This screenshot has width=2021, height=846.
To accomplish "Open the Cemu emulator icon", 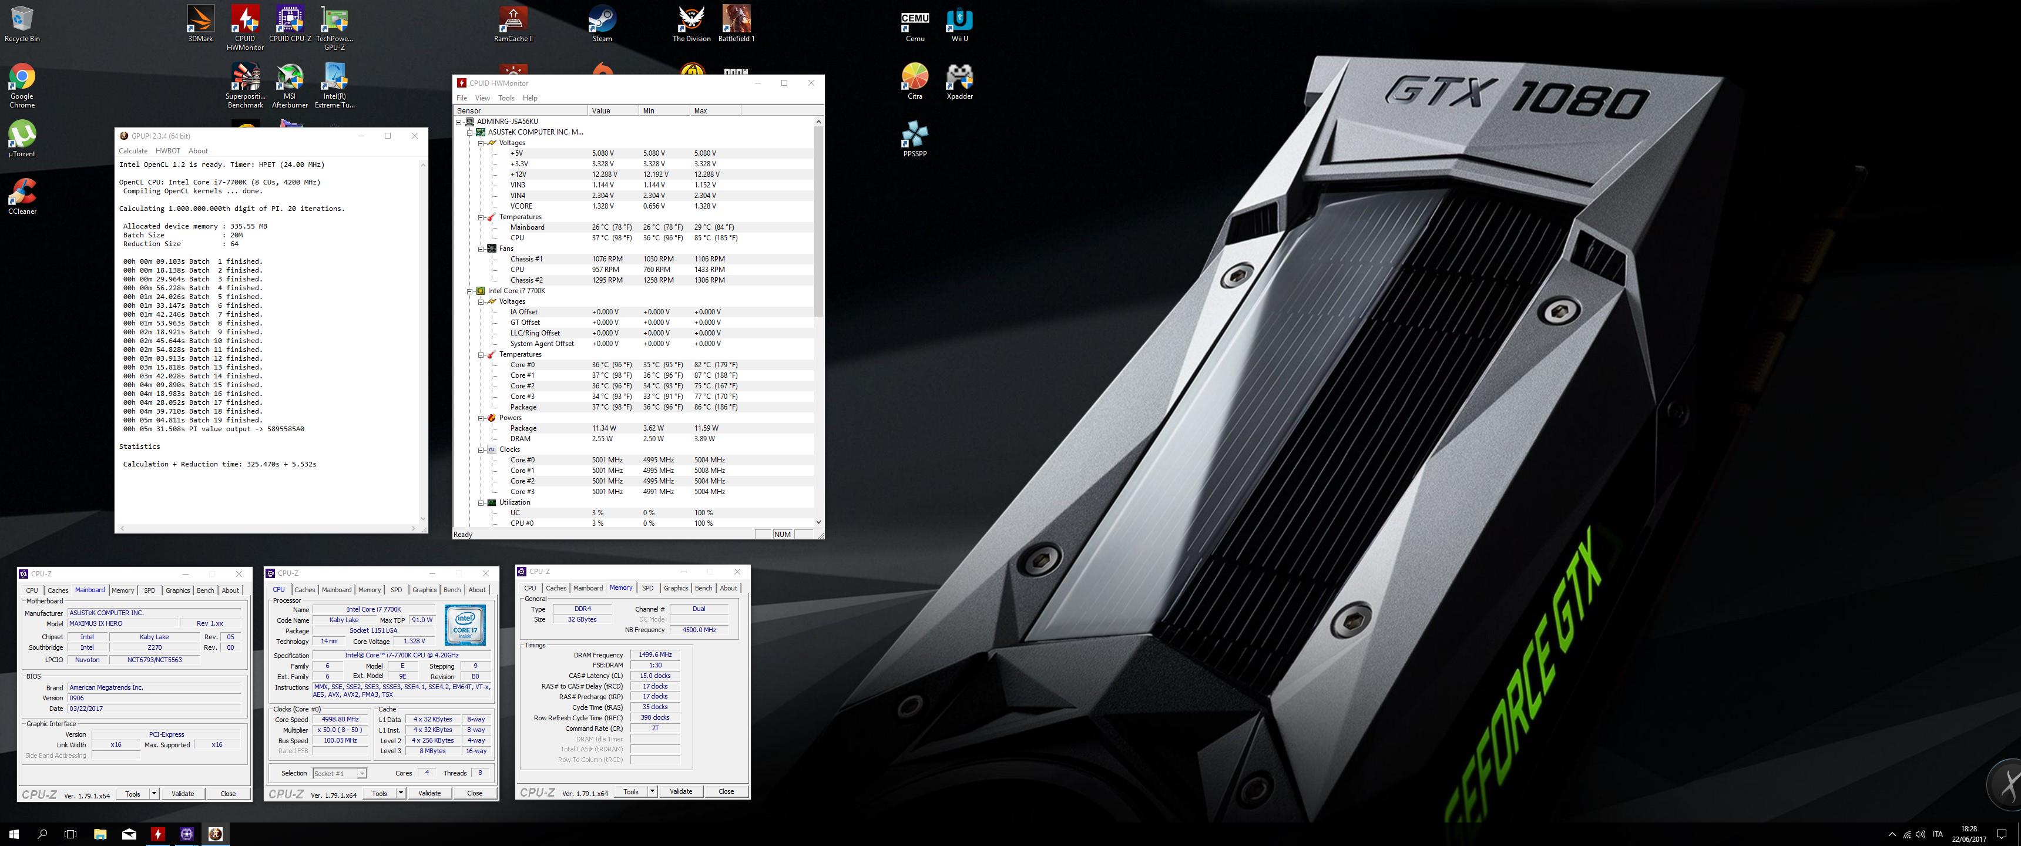I will click(x=915, y=23).
